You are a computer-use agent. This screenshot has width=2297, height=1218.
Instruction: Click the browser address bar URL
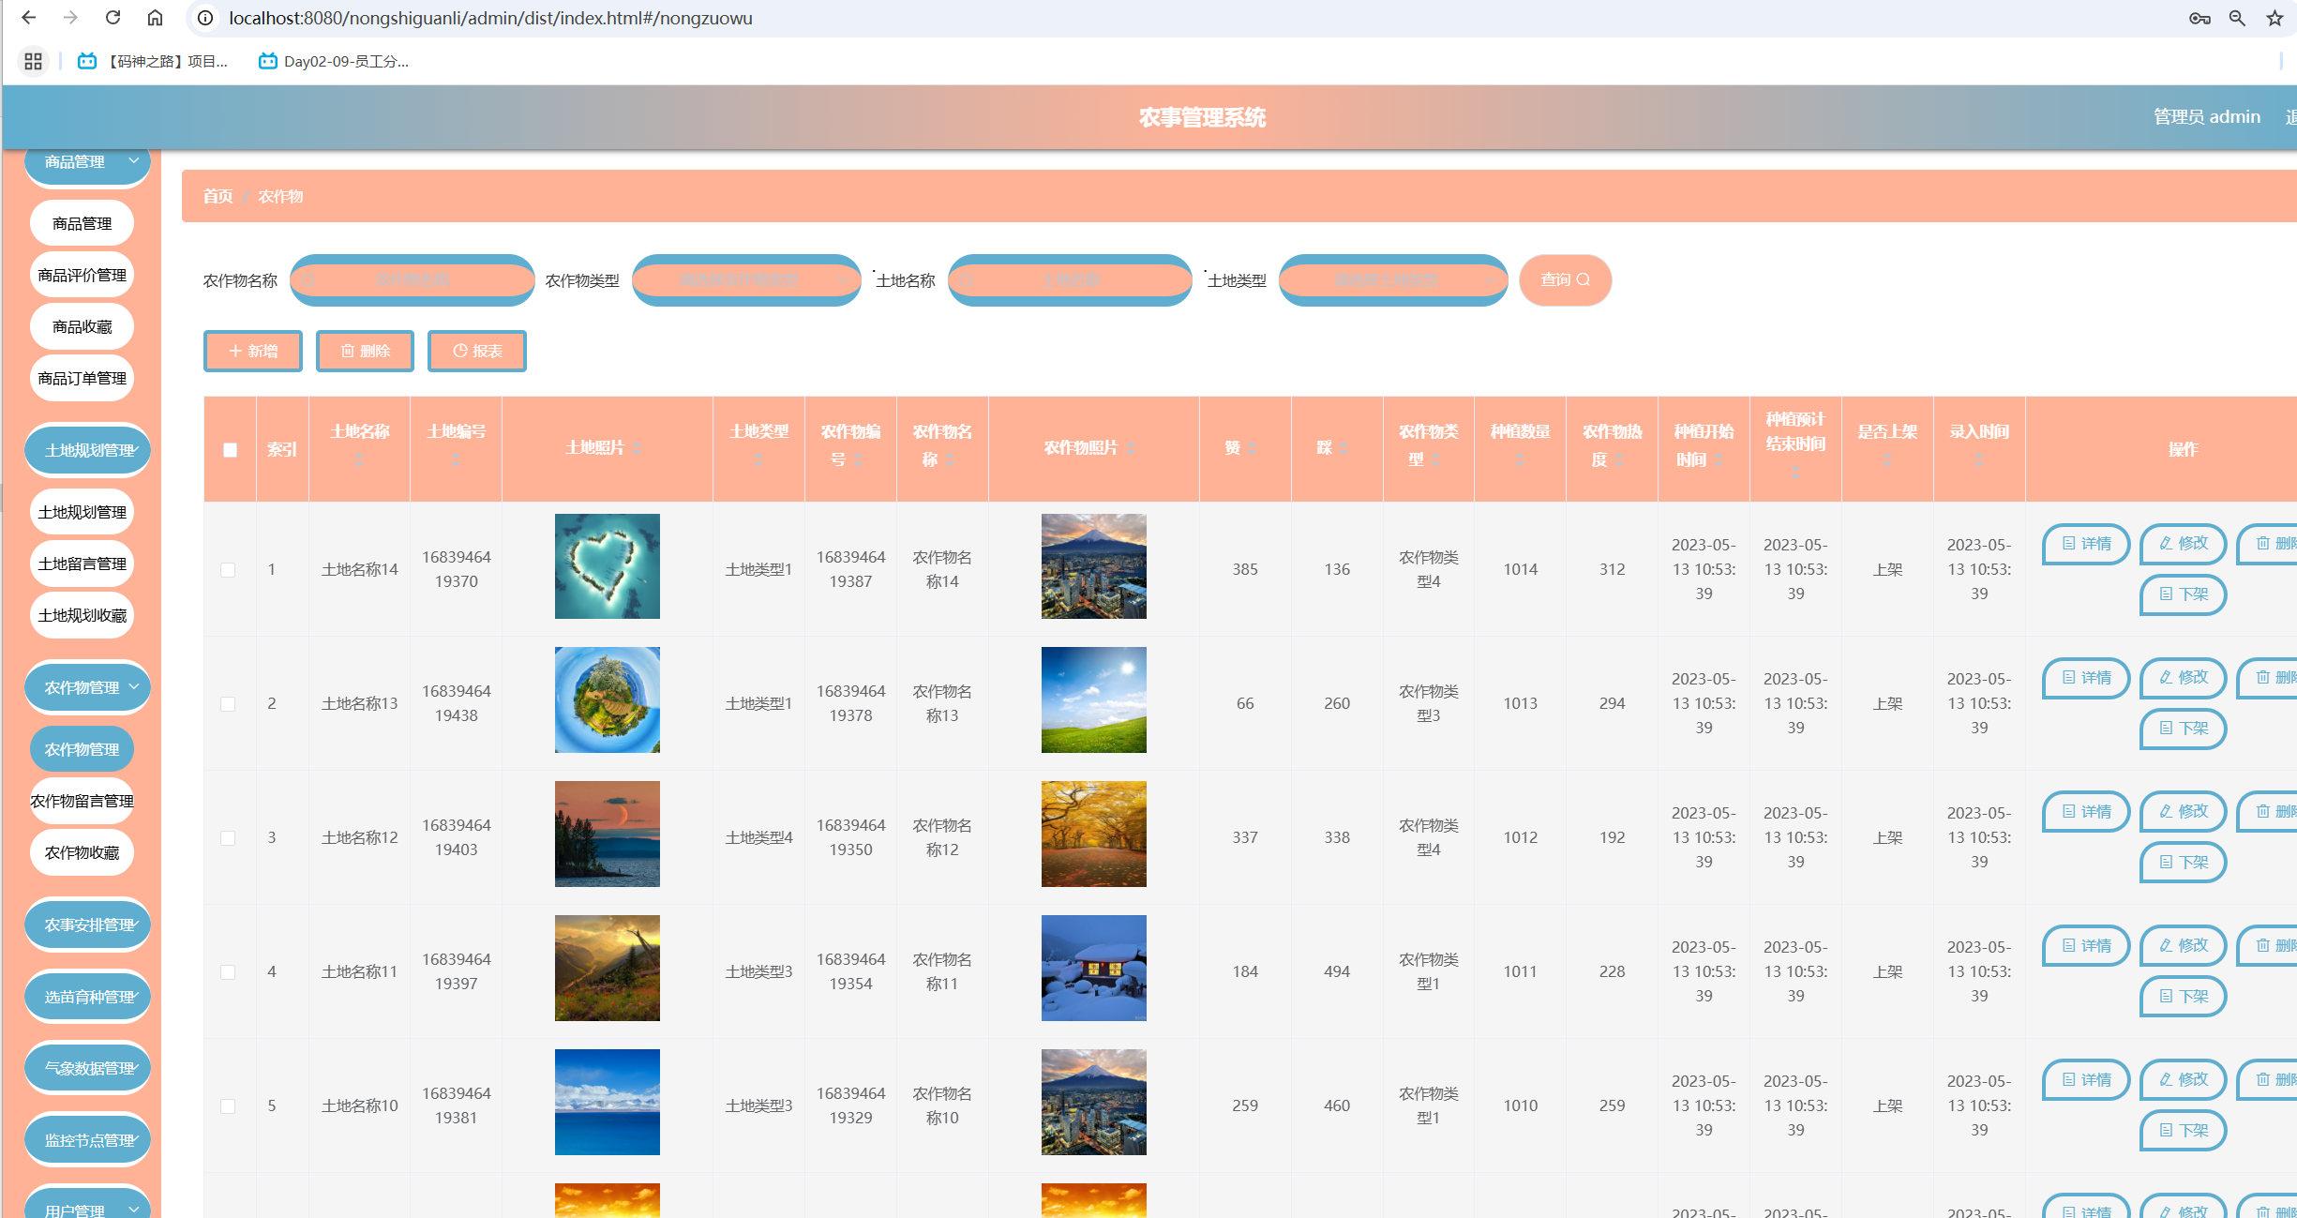point(490,18)
